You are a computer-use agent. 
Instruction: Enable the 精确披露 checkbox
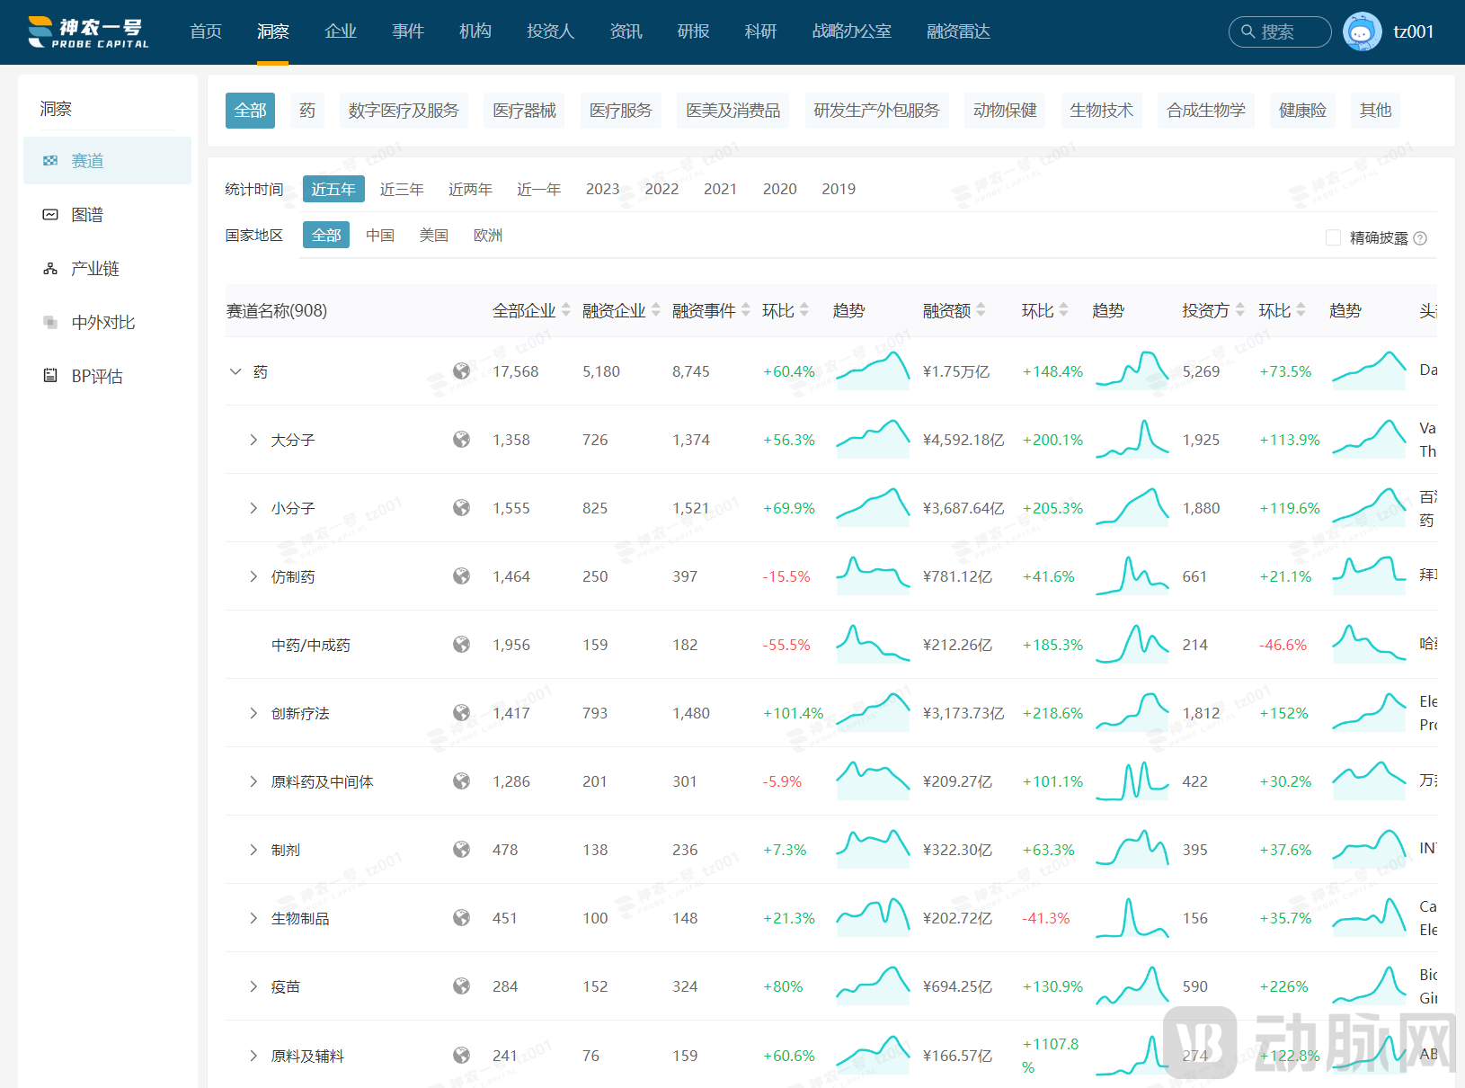pyautogui.click(x=1334, y=237)
